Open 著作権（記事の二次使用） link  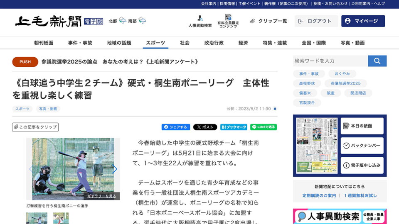286,4
